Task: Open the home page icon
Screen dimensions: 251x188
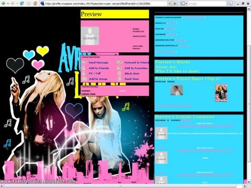Action: click(35, 3)
